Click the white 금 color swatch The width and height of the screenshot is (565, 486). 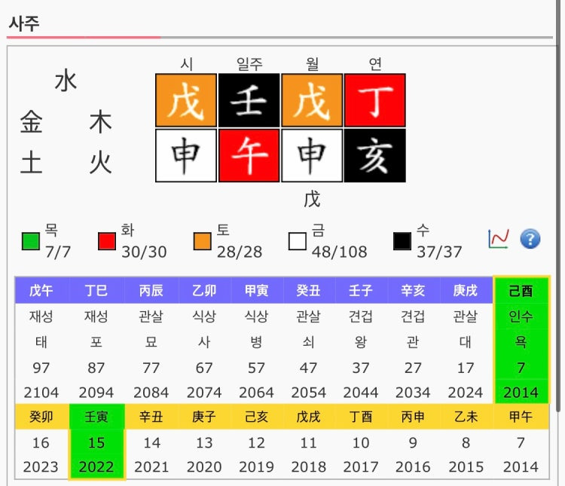pos(298,241)
